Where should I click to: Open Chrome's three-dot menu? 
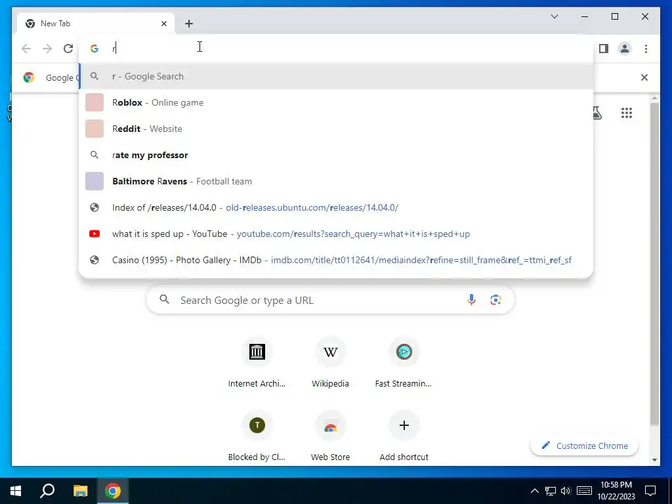pos(646,49)
